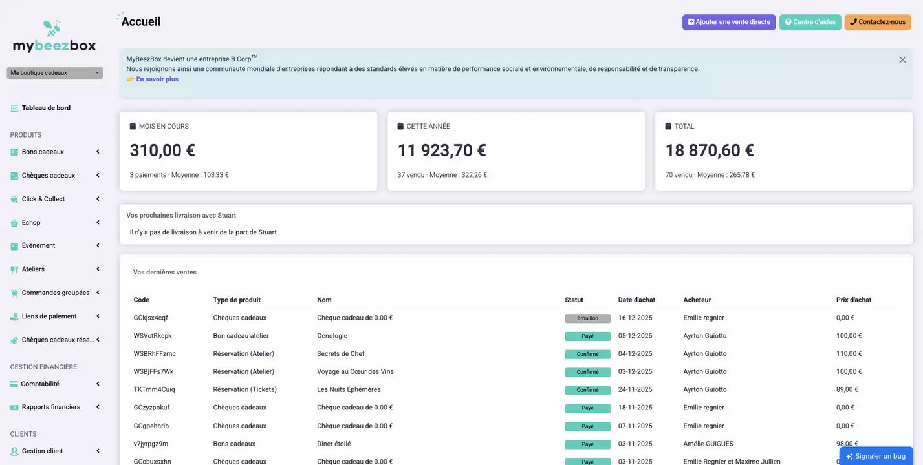This screenshot has width=923, height=465.
Task: Open the Ma boutique cadeaux shop selector
Action: [55, 73]
